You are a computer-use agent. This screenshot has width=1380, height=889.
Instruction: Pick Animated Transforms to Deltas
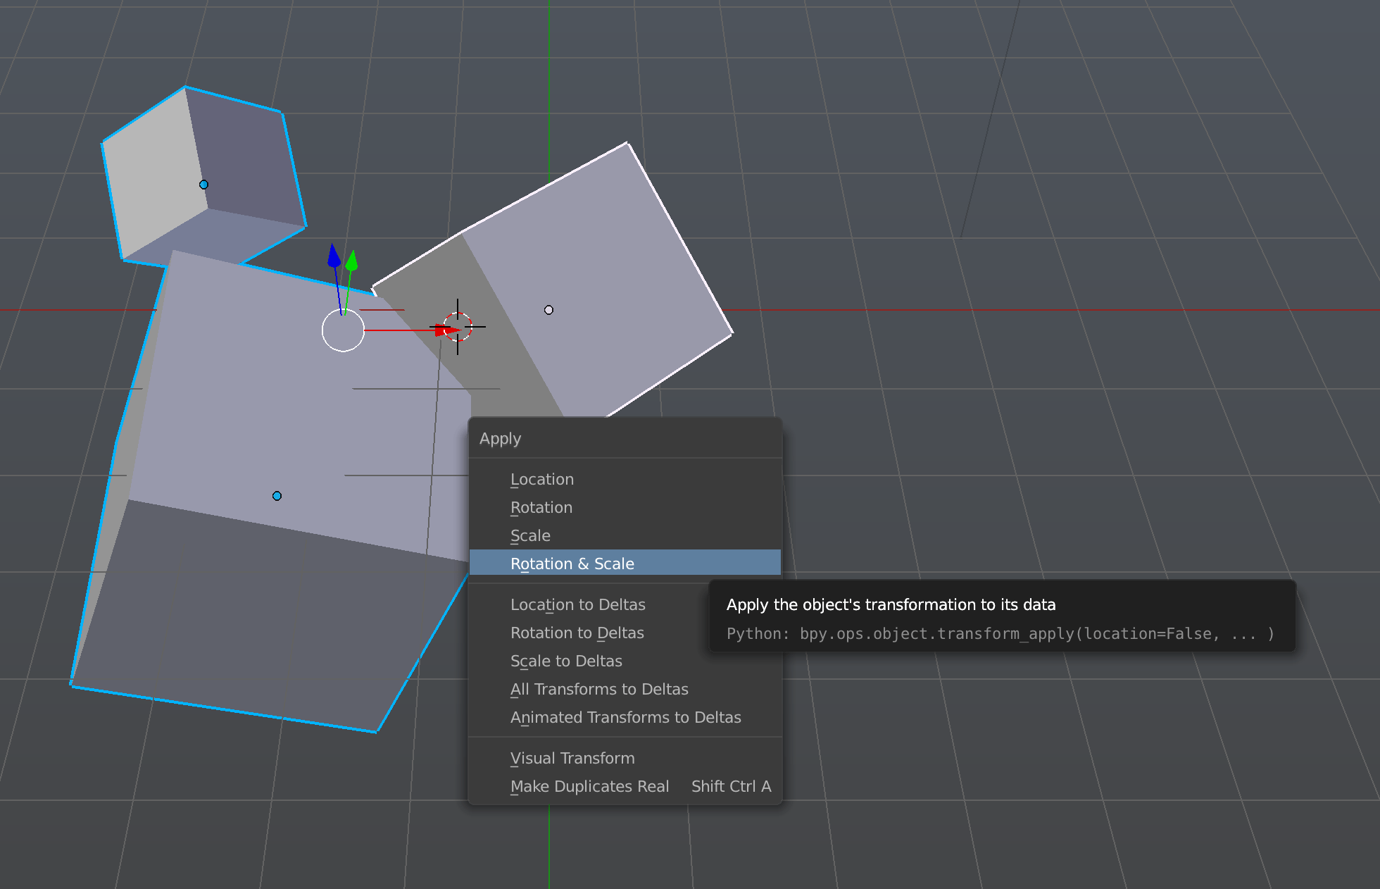coord(625,717)
